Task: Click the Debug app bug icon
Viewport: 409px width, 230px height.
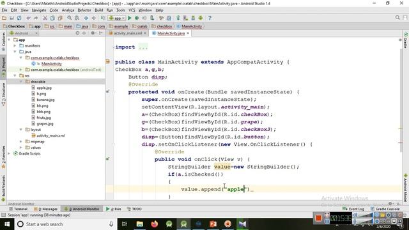Action: [x=137, y=18]
